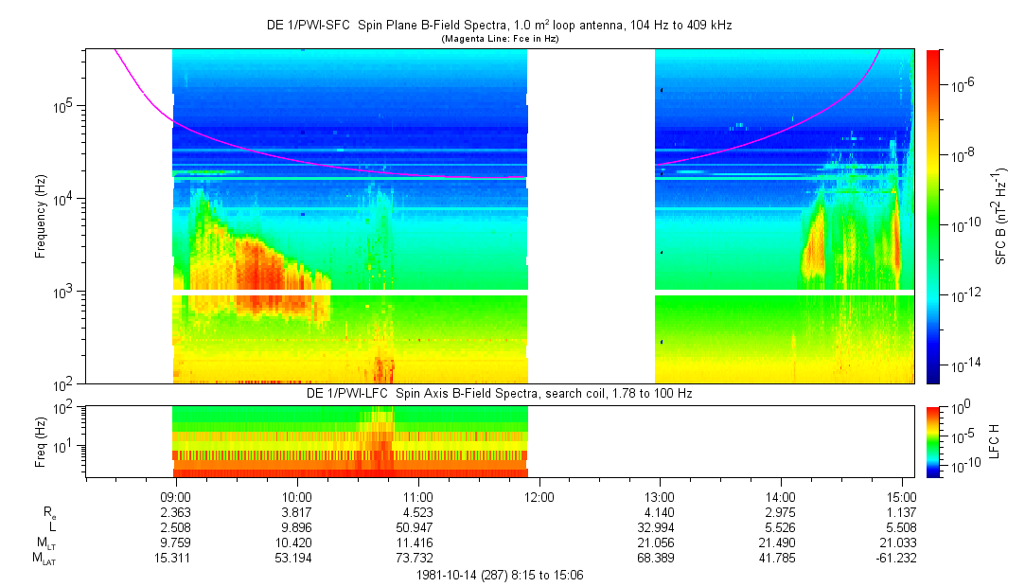The height and width of the screenshot is (587, 1025).
Task: Click the 11:00 time axis tick label
Action: pos(418,496)
